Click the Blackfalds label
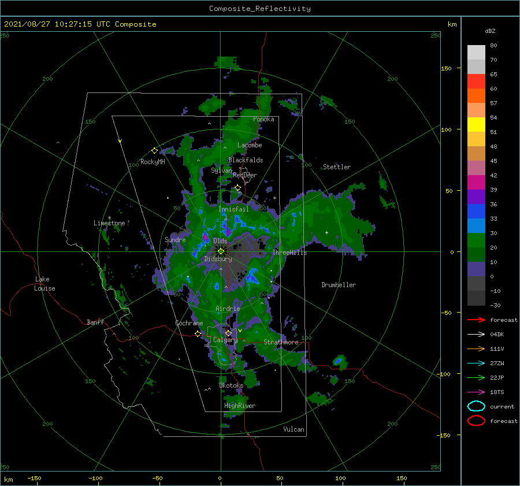 click(246, 160)
